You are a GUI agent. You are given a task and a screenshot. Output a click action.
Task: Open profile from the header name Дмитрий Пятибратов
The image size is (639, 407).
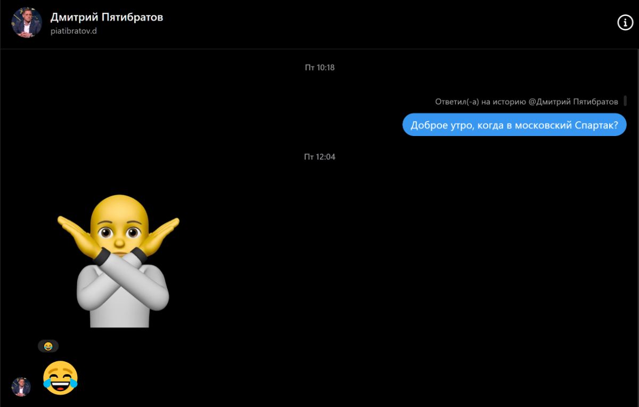[106, 17]
